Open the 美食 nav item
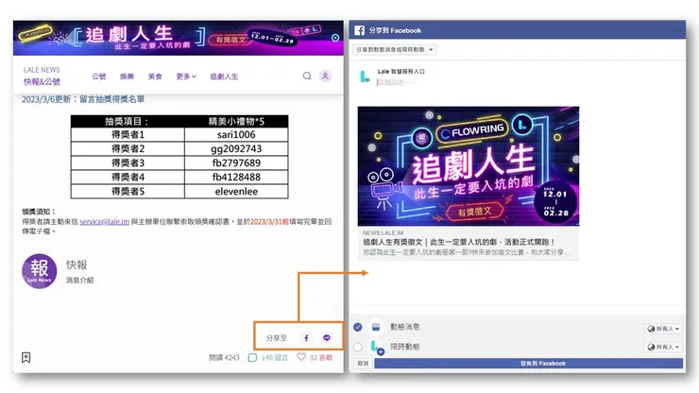 [x=155, y=77]
